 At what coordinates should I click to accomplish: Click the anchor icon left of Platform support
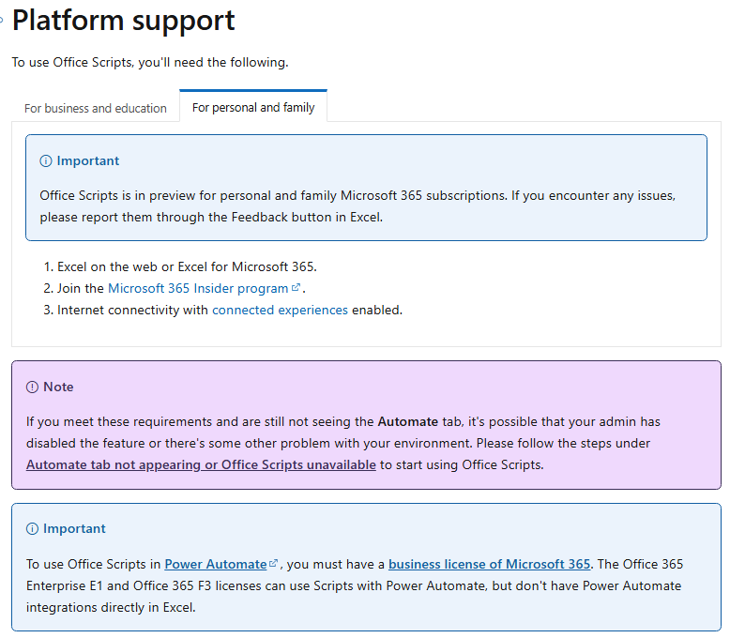1,20
